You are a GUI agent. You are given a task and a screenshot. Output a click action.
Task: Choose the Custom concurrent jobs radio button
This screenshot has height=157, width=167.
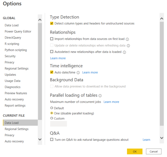[x=52, y=118]
